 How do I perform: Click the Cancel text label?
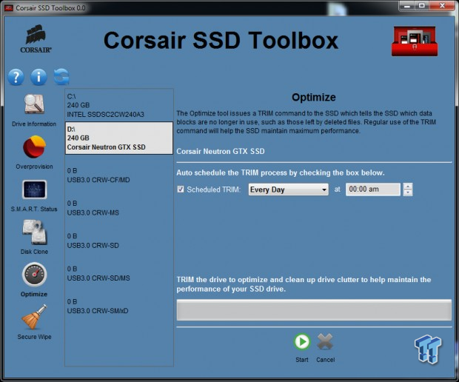[326, 360]
